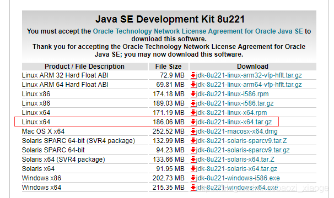Click red download arrow for linux-x64.tar.gz
334x198 pixels.
193,122
